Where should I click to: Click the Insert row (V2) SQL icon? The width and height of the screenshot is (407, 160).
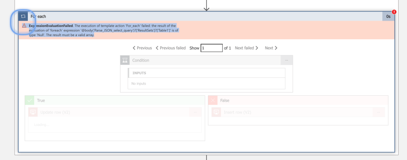[216, 112]
